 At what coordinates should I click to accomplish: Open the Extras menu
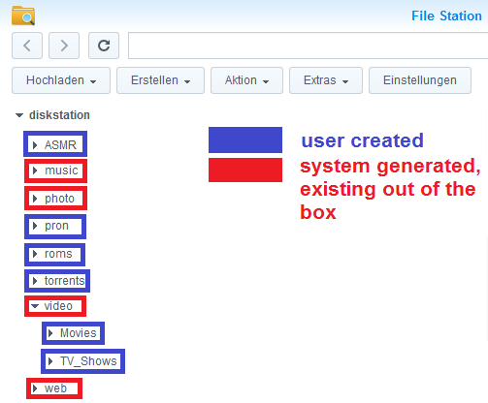point(326,80)
